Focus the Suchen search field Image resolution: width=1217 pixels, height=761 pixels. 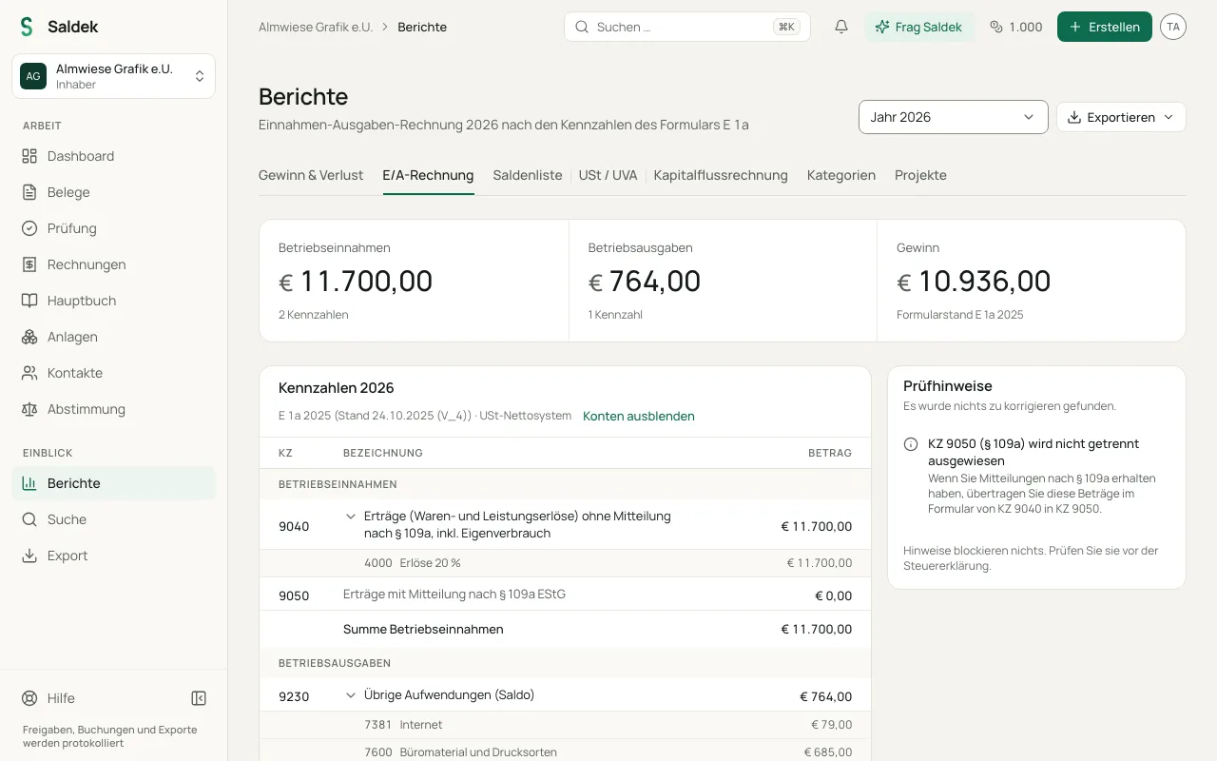687,27
